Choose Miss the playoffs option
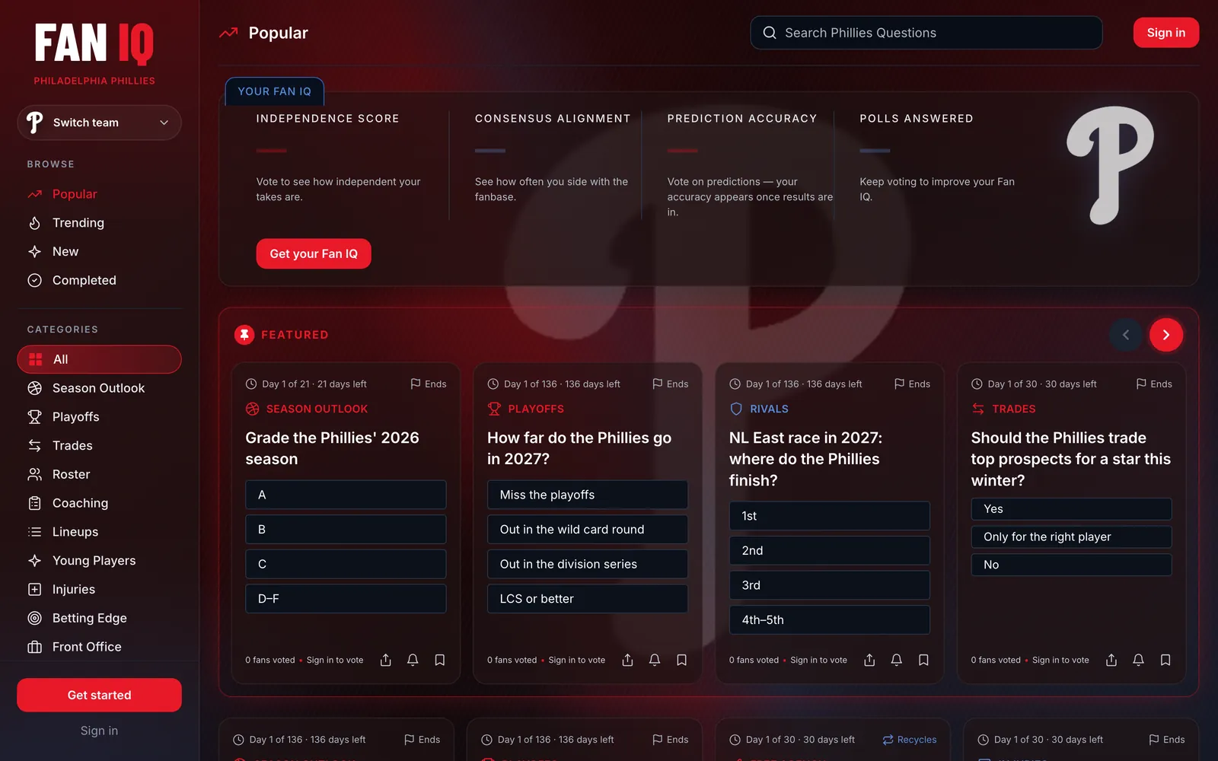This screenshot has width=1218, height=761. pyautogui.click(x=588, y=495)
